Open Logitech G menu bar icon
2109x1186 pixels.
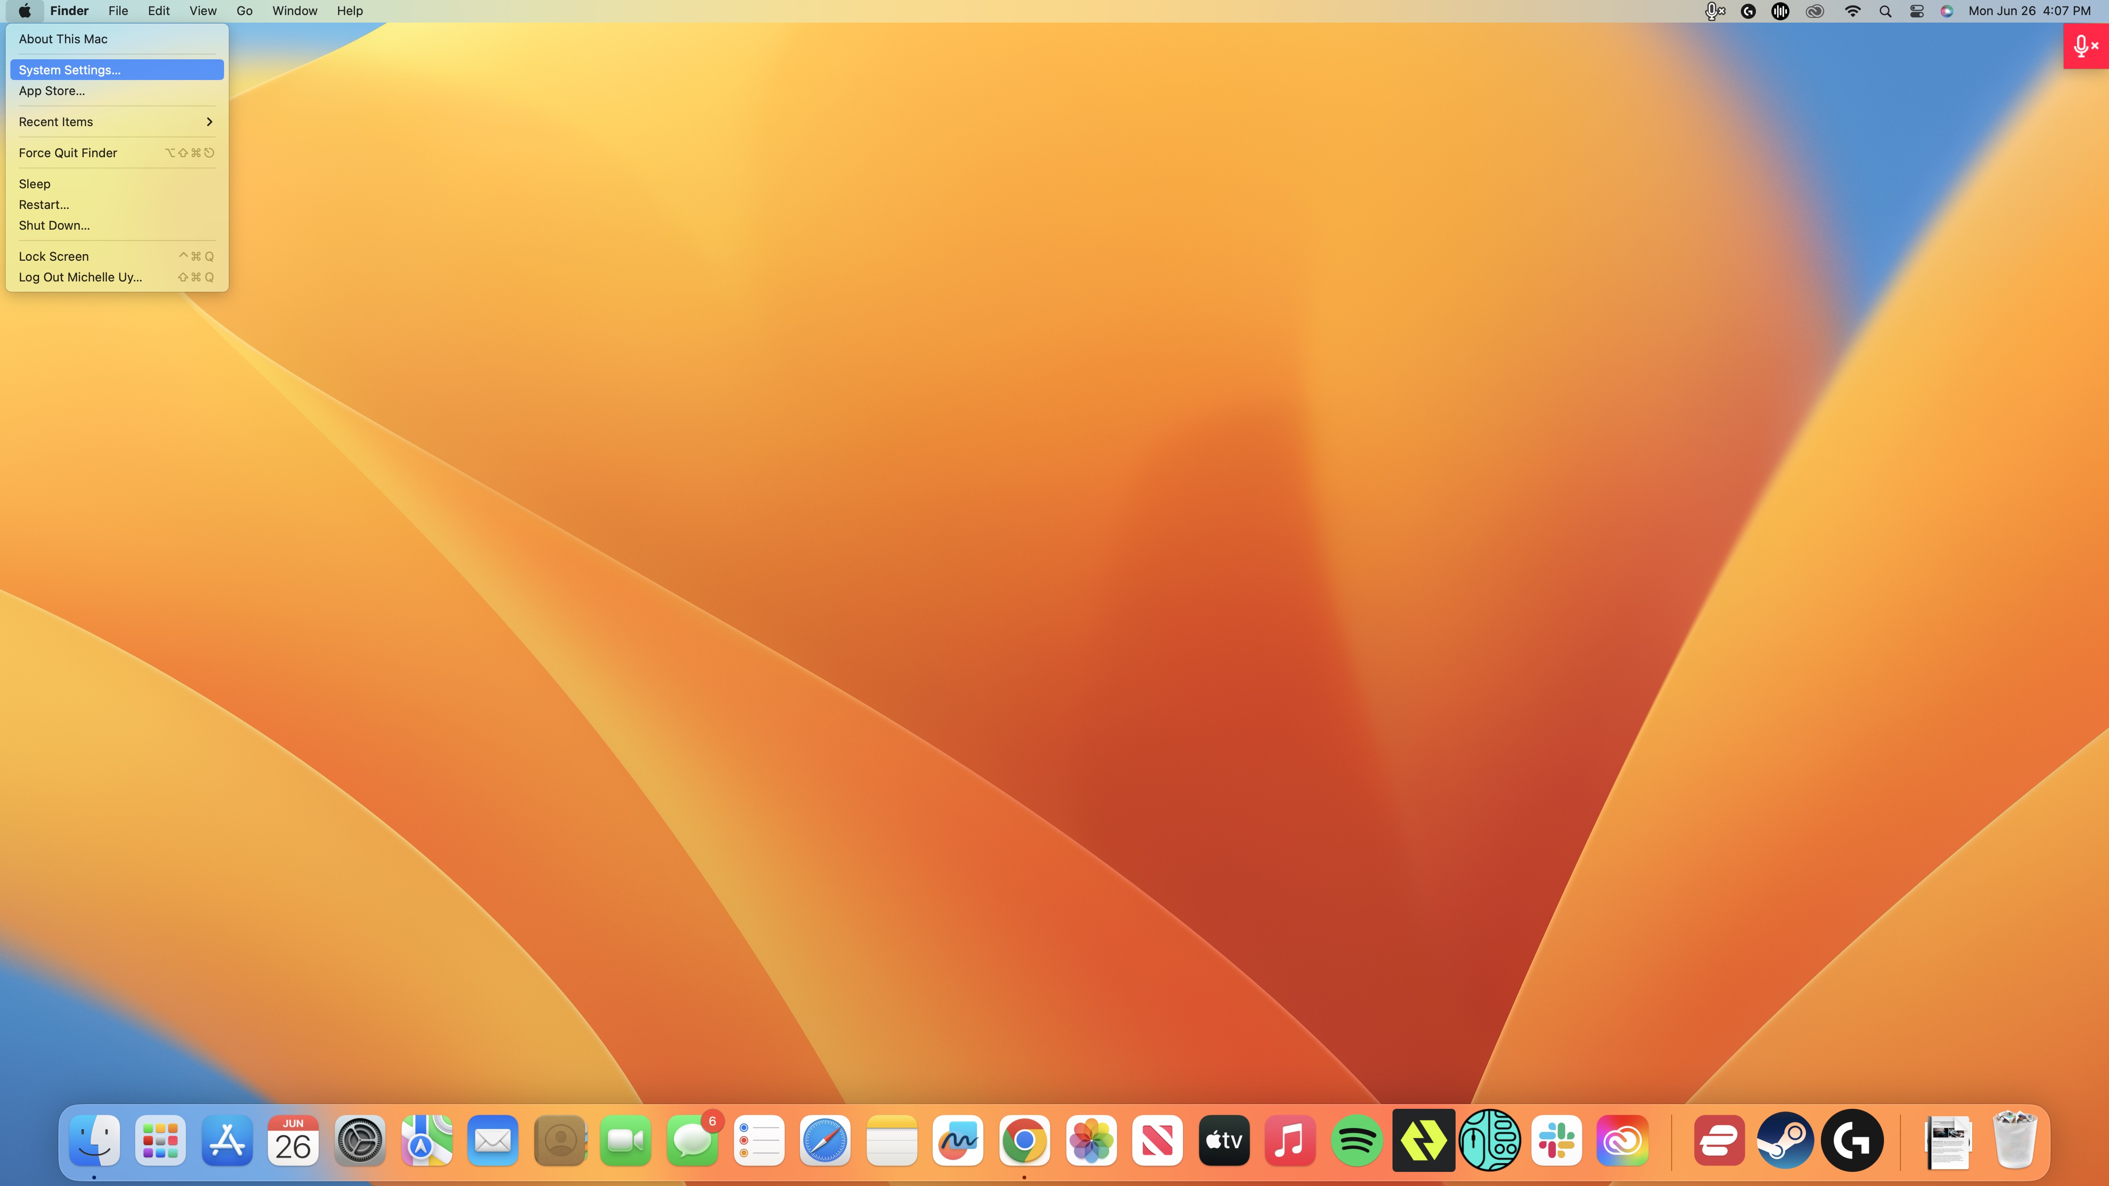pos(1748,11)
